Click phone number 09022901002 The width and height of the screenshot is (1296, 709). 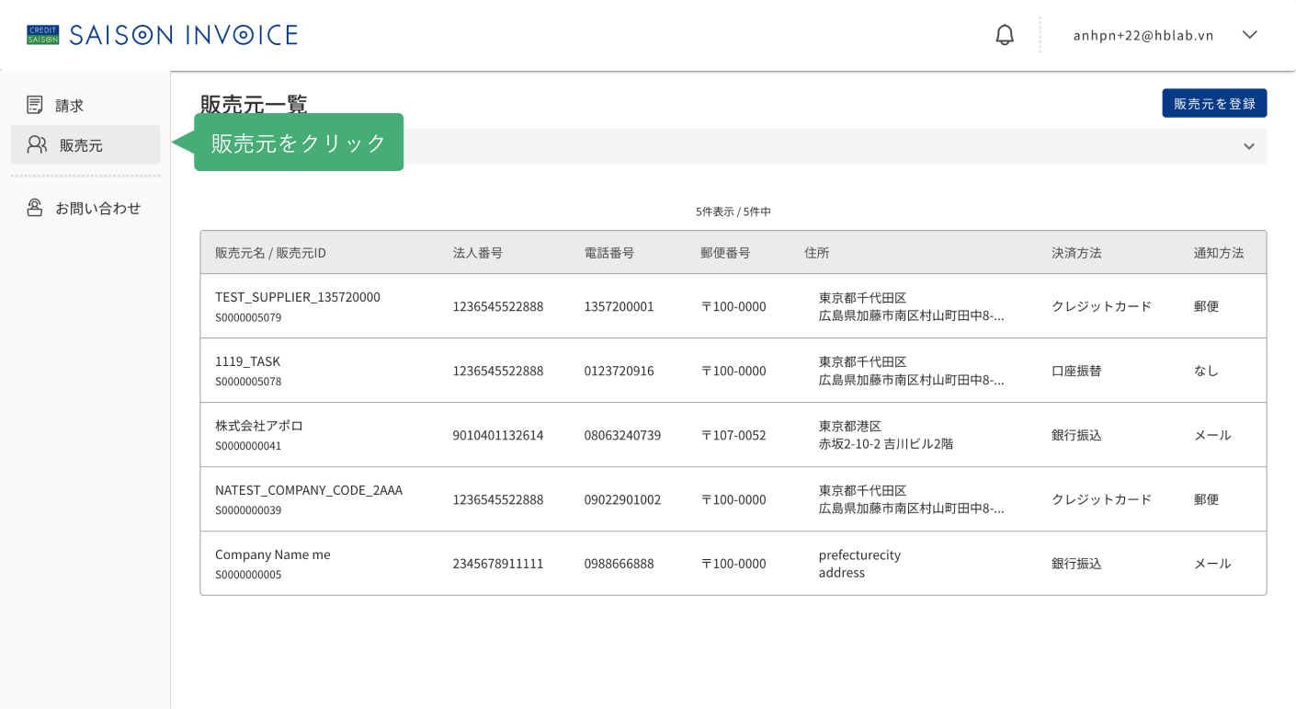622,499
